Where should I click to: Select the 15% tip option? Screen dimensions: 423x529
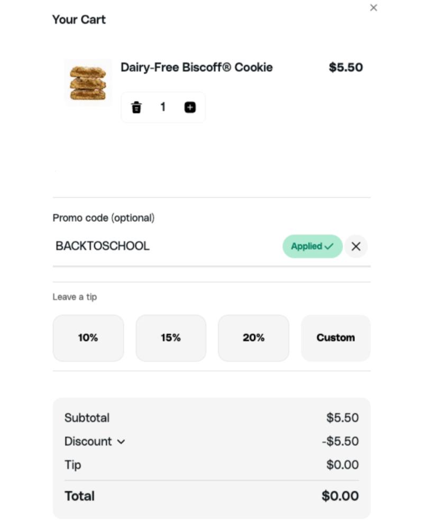click(171, 338)
